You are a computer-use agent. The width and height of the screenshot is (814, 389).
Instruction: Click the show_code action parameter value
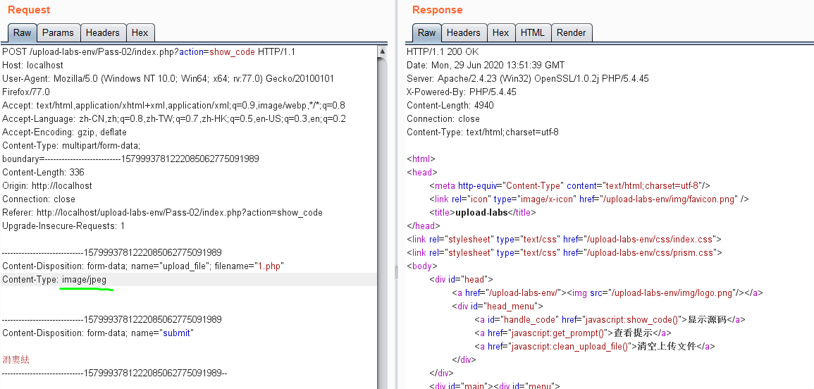(232, 52)
